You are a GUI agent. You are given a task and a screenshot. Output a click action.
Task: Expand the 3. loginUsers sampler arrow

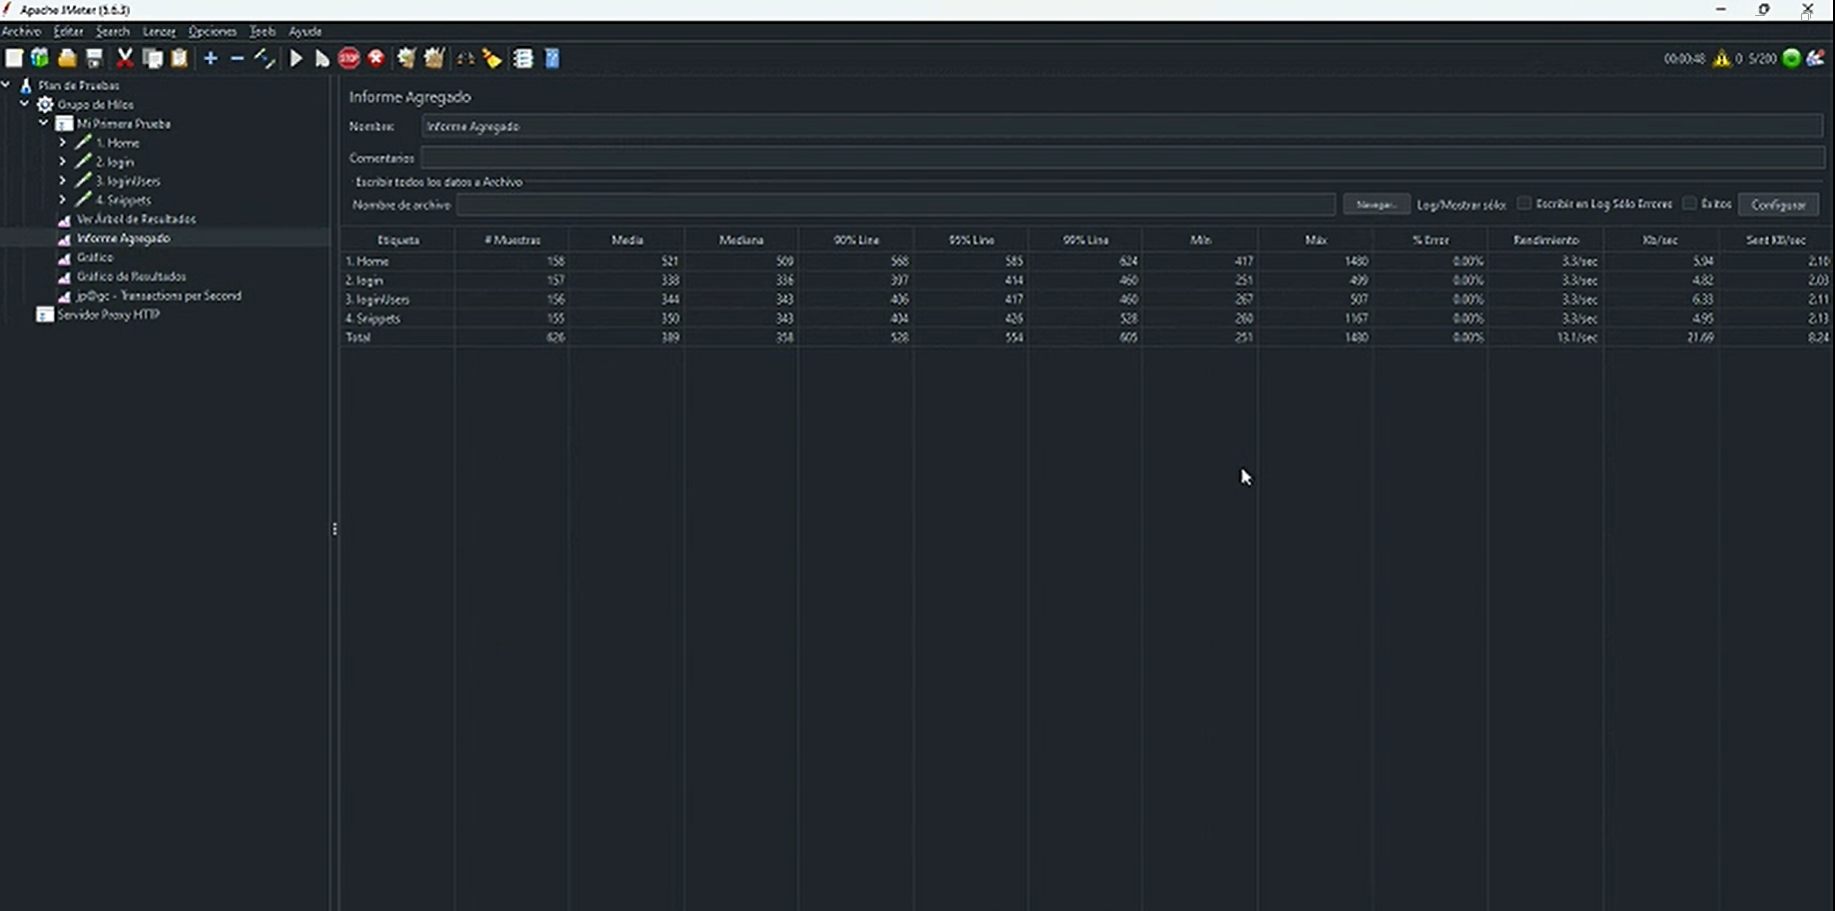pos(63,181)
